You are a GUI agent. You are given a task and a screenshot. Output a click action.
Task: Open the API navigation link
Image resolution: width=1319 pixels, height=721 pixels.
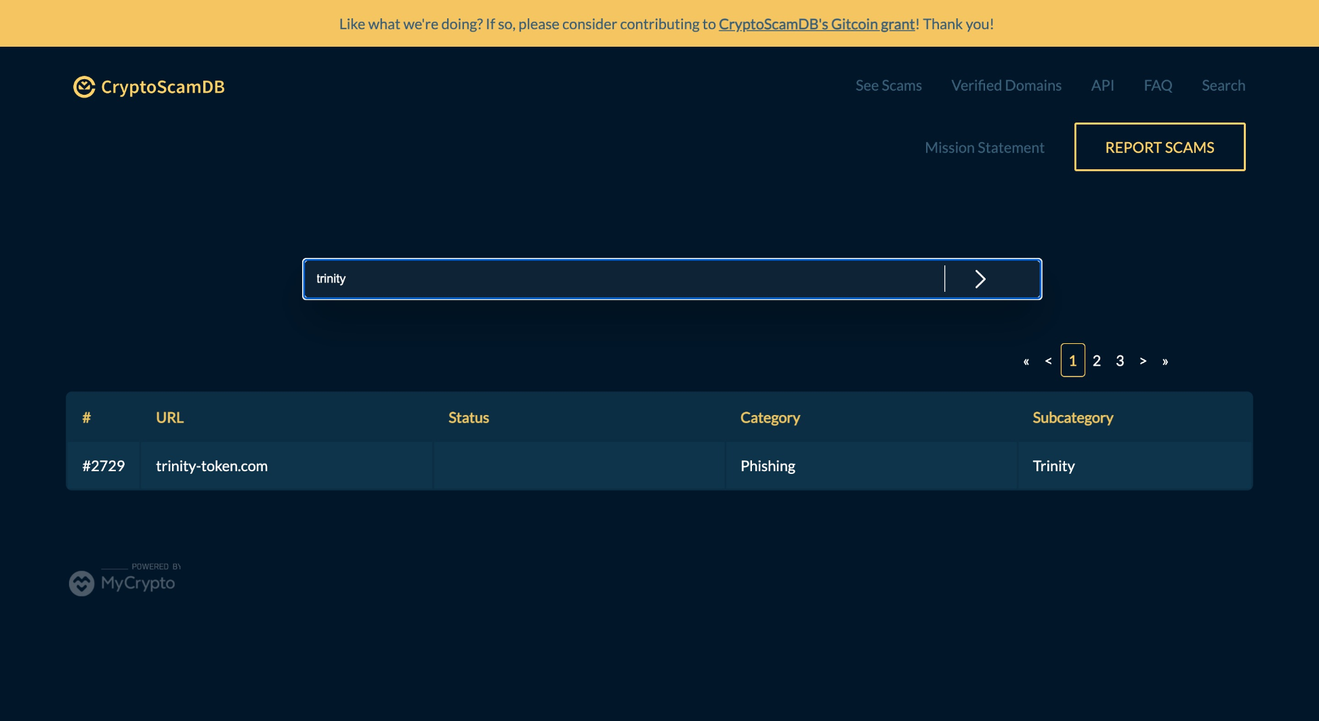(1102, 85)
